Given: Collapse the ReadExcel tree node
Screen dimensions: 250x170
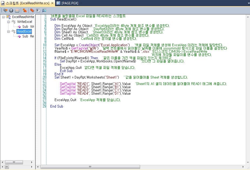Looking at the screenshot, I should pos(9,31).
